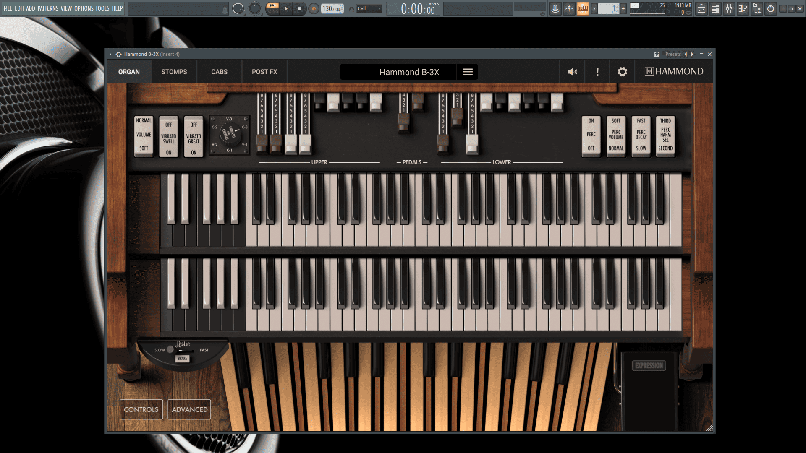Click the pattern number field
The height and width of the screenshot is (453, 806).
click(608, 8)
